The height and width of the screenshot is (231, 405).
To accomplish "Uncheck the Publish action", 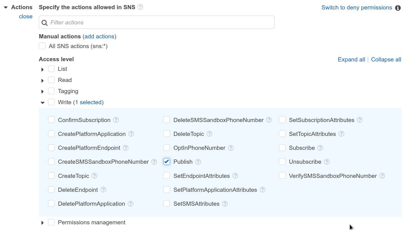I will pyautogui.click(x=167, y=162).
